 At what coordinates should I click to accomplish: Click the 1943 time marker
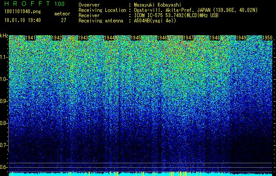point(83,38)
